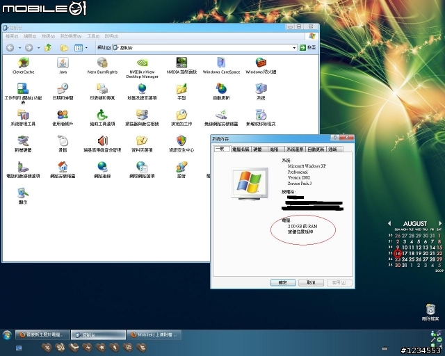Viewport: 445px width, 356px height.
Task: Open the 檔案 File menu
Action: tap(12, 36)
